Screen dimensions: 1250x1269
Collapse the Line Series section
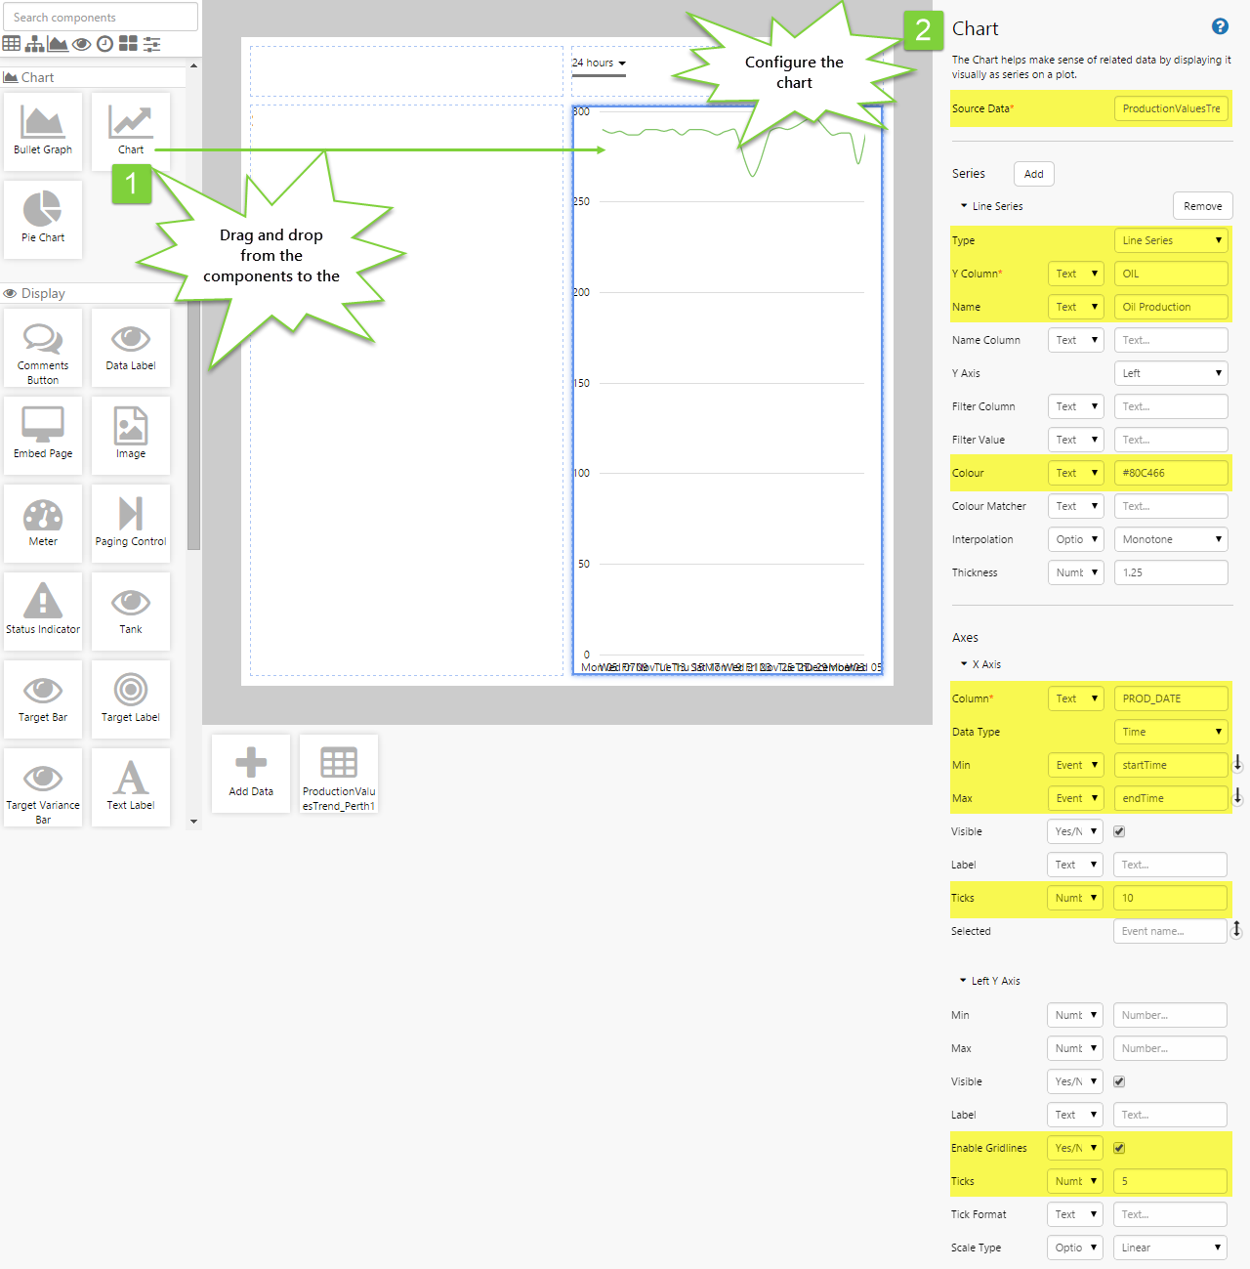[991, 206]
